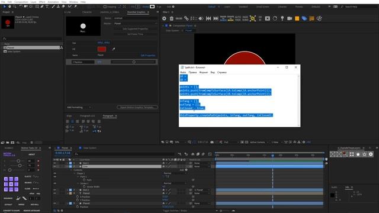This screenshot has width=379, height=213.
Task: Click the Y Position slider handle
Action: click(134, 62)
